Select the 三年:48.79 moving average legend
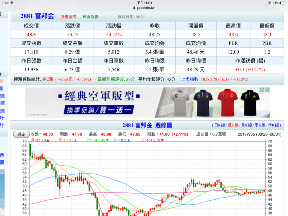 [152, 140]
